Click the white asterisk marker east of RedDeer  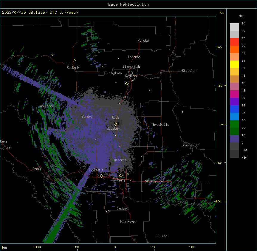(x=150, y=90)
